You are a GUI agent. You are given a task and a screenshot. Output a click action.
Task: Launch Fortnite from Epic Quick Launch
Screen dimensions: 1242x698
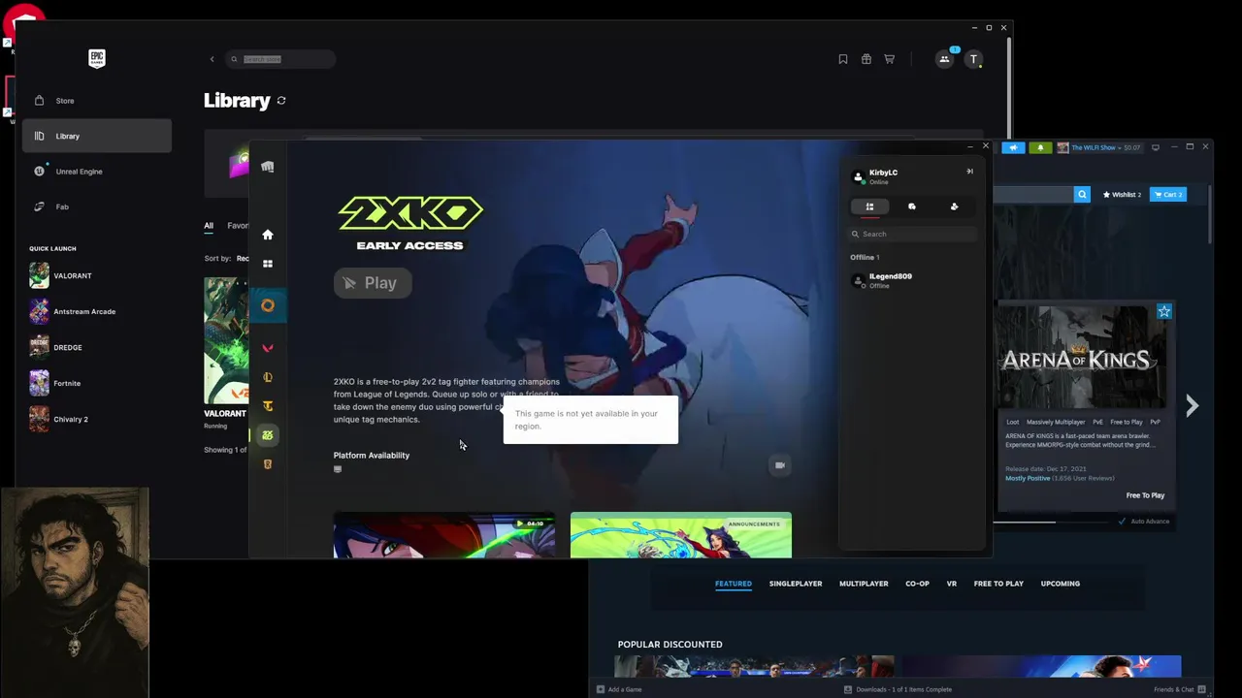click(x=54, y=383)
